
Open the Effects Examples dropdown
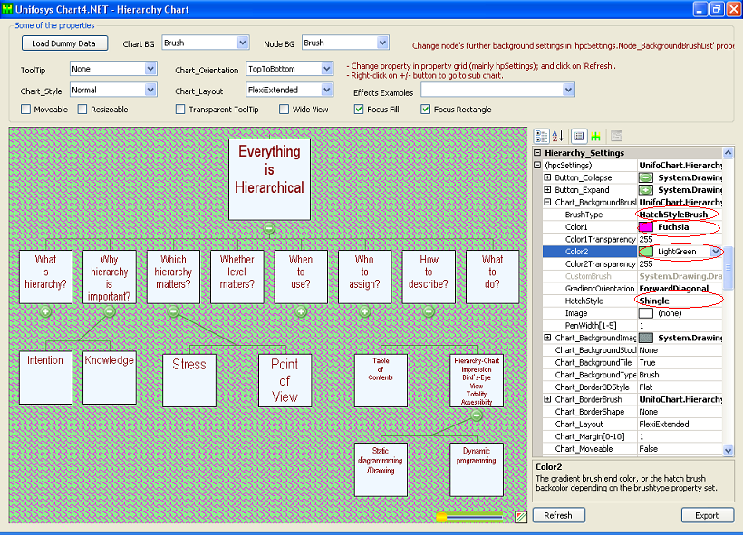pyautogui.click(x=568, y=90)
